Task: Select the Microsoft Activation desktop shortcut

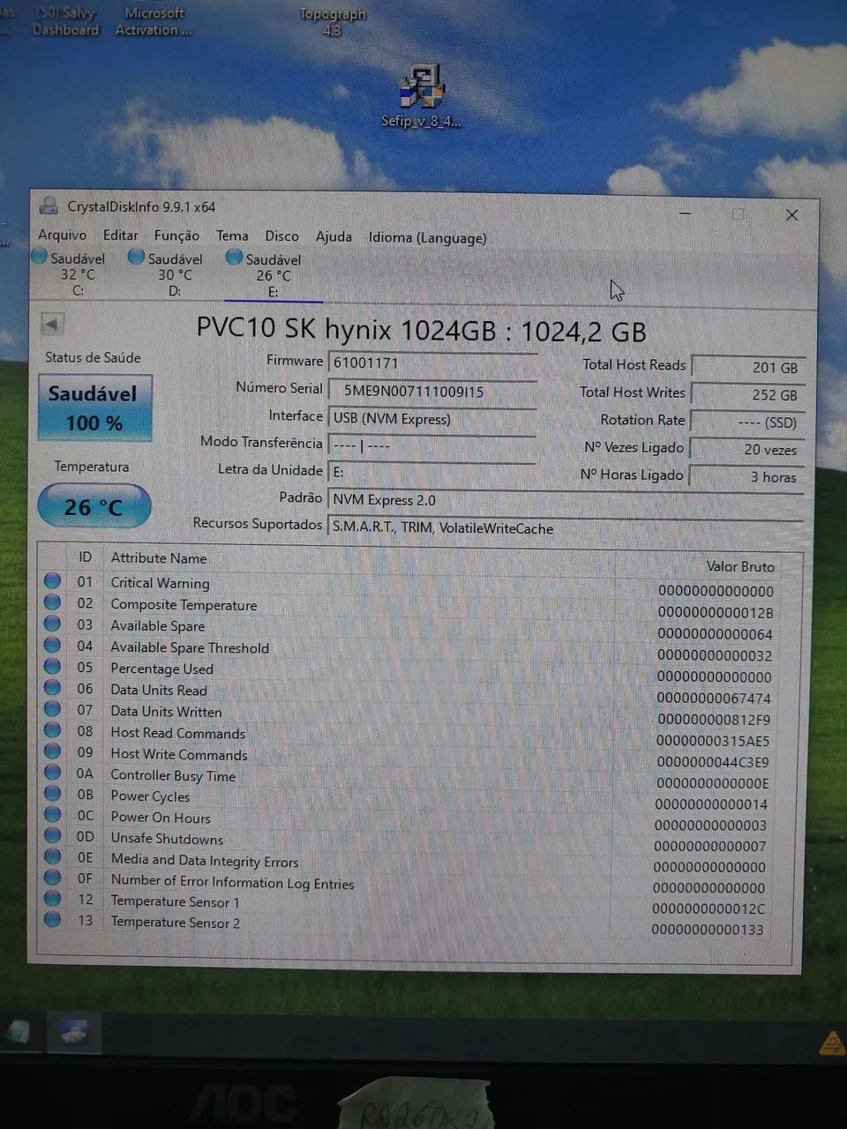Action: [154, 21]
